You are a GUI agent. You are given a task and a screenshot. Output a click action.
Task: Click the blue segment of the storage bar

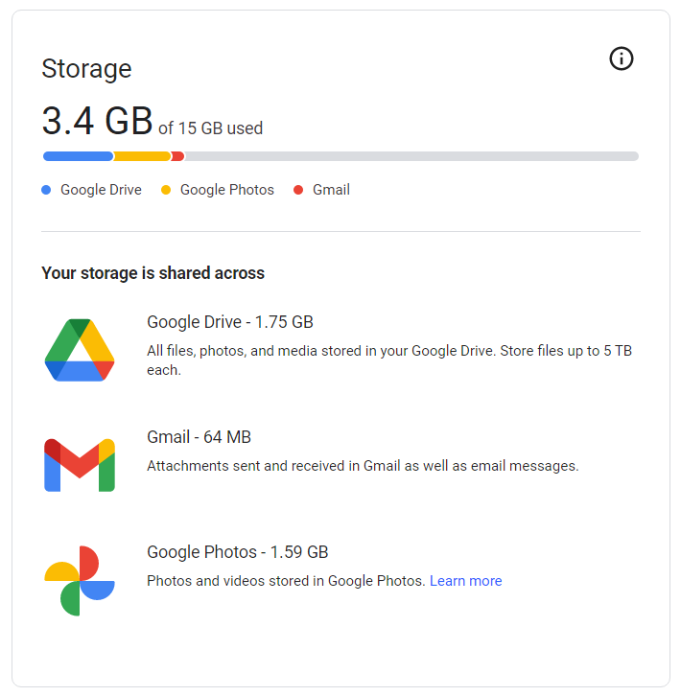point(78,156)
